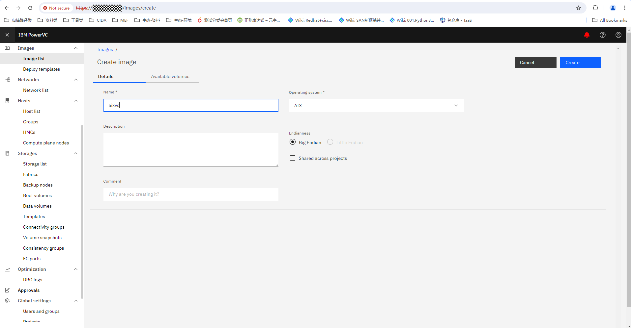The image size is (631, 328).
Task: Check the Shared across projects checkbox
Action: [x=293, y=158]
